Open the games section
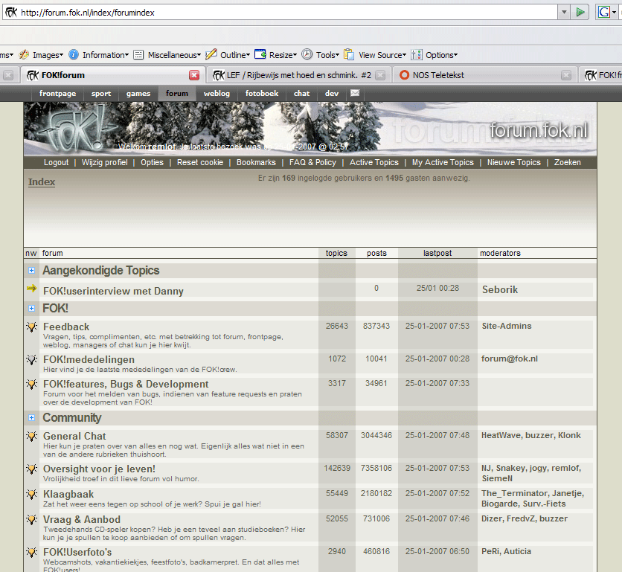 click(x=138, y=94)
